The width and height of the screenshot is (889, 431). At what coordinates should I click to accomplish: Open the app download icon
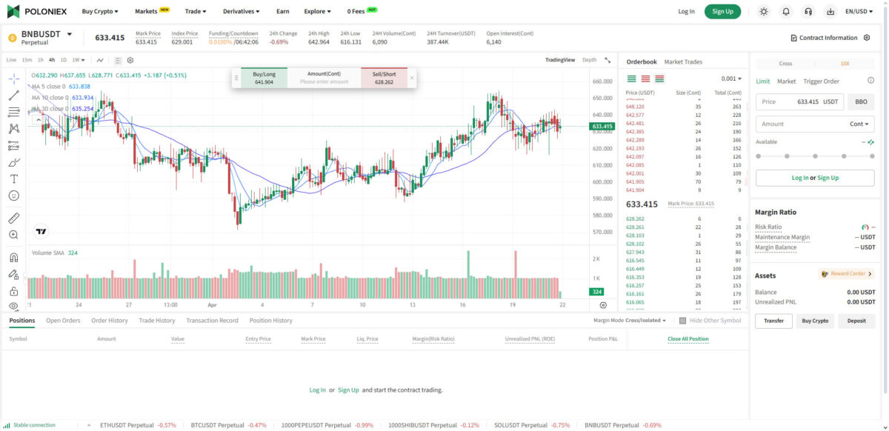click(x=830, y=12)
